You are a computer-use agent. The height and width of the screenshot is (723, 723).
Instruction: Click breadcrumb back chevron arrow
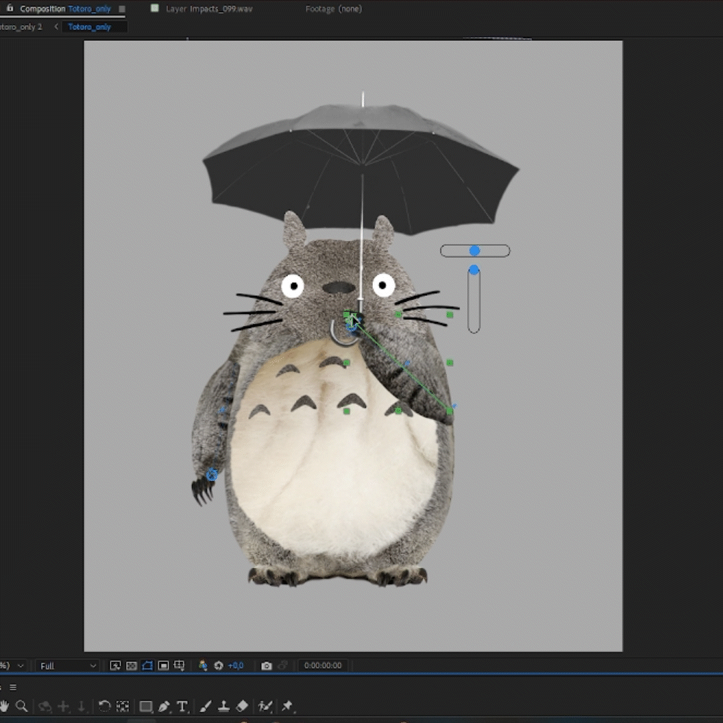56,27
